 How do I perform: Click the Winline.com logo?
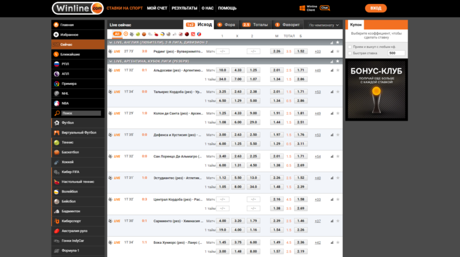click(x=78, y=8)
